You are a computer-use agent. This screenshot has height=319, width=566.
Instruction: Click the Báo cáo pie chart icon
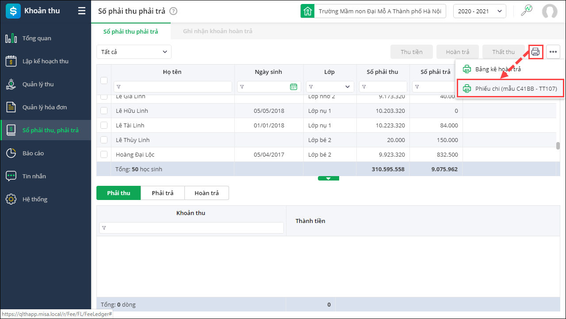[x=11, y=154]
